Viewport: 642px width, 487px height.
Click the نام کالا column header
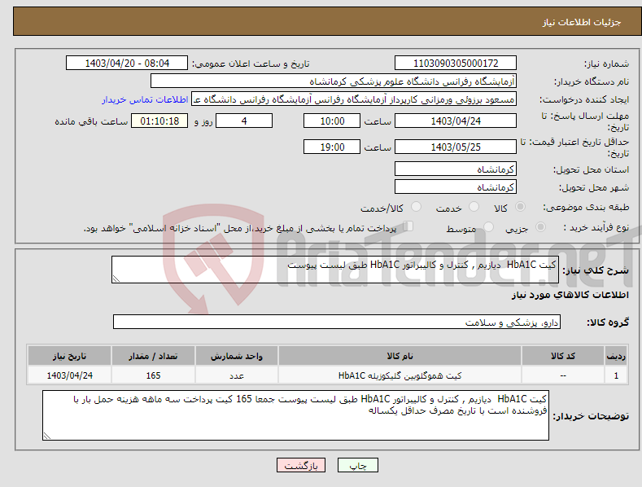pyautogui.click(x=400, y=356)
